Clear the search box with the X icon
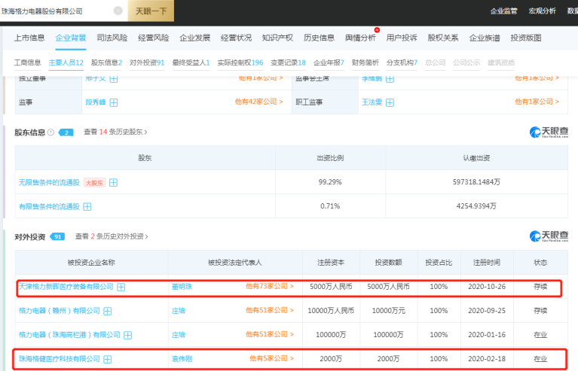The height and width of the screenshot is (371, 578). 118,11
